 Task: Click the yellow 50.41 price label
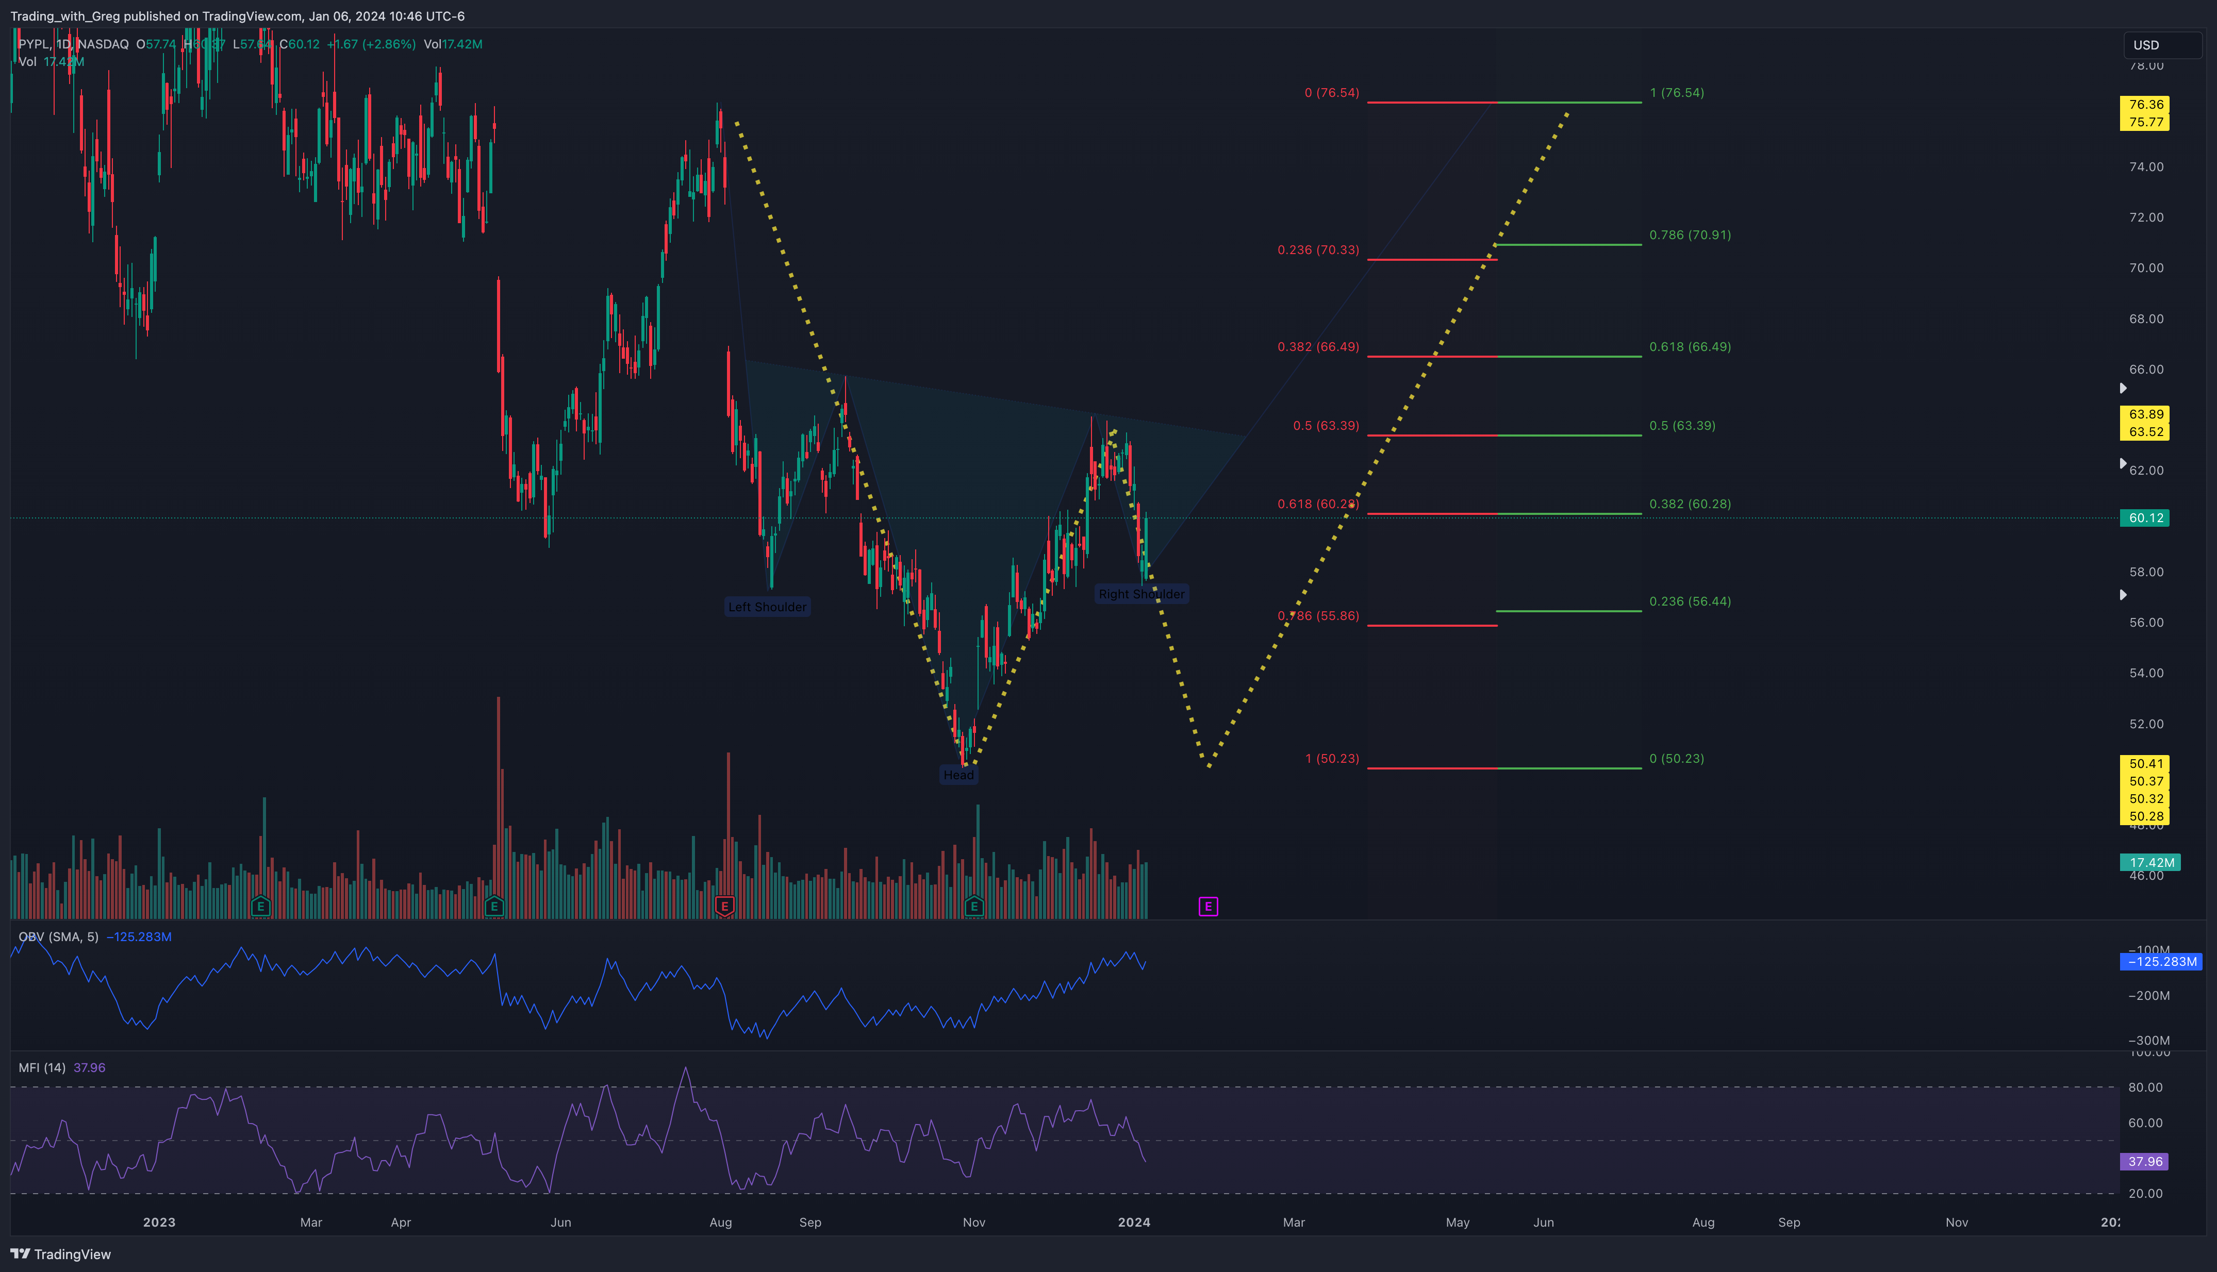(2144, 763)
